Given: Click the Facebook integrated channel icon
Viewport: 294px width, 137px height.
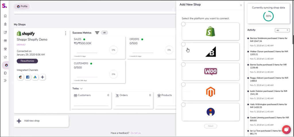Looking at the screenshot, I should [x=28, y=77].
